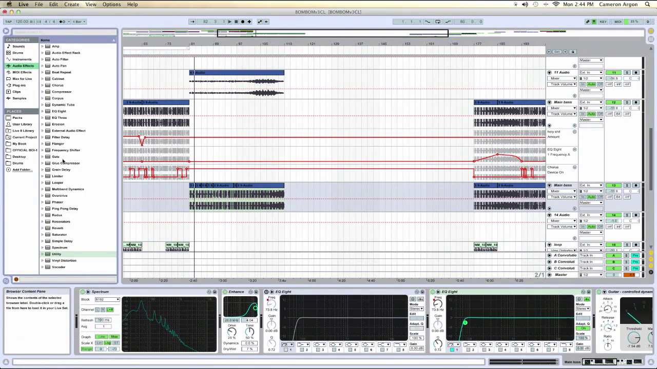
Task: Enter Key Map Mode with KEY button
Action: click(604, 22)
